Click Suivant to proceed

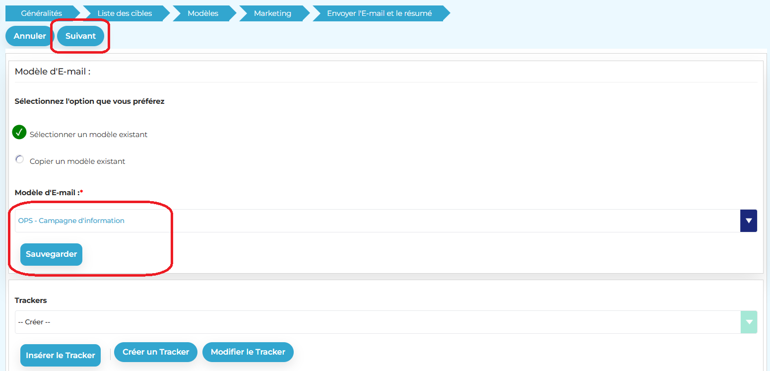pos(80,36)
